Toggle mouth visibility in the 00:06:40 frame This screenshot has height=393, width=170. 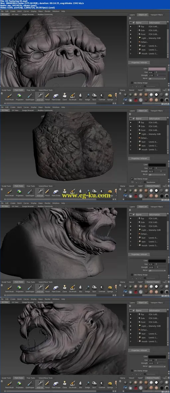tap(130, 150)
